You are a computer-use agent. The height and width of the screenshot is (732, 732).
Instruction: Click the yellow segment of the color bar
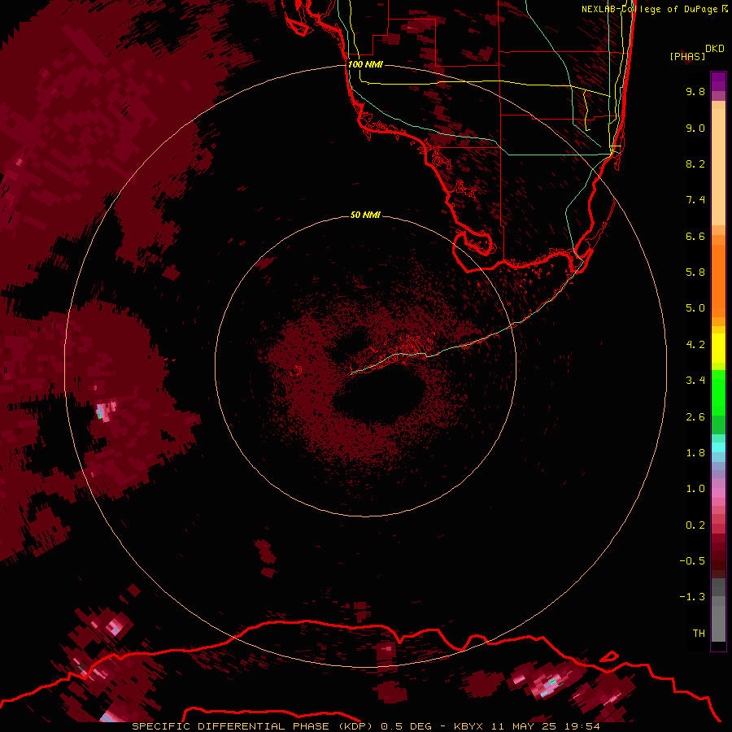tap(718, 348)
